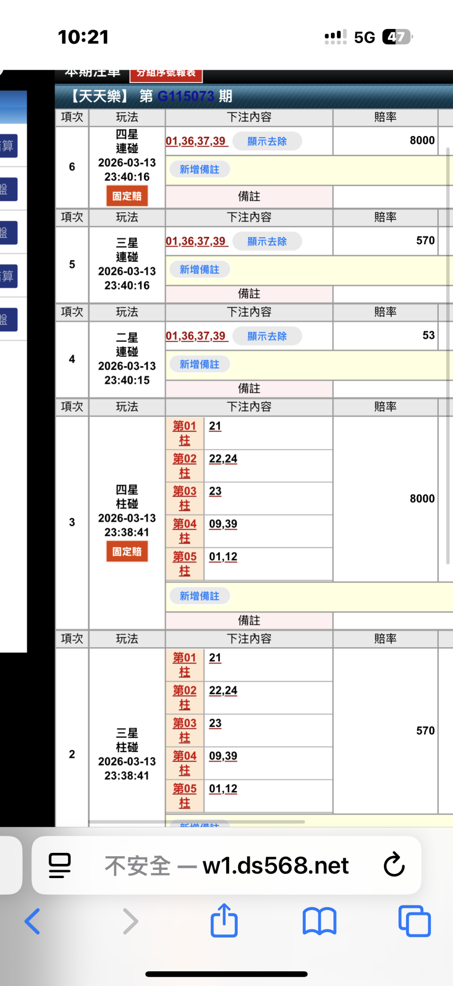The height and width of the screenshot is (986, 453).
Task: Click 新增備註 in row 5 三星連碰
Action: (x=200, y=270)
